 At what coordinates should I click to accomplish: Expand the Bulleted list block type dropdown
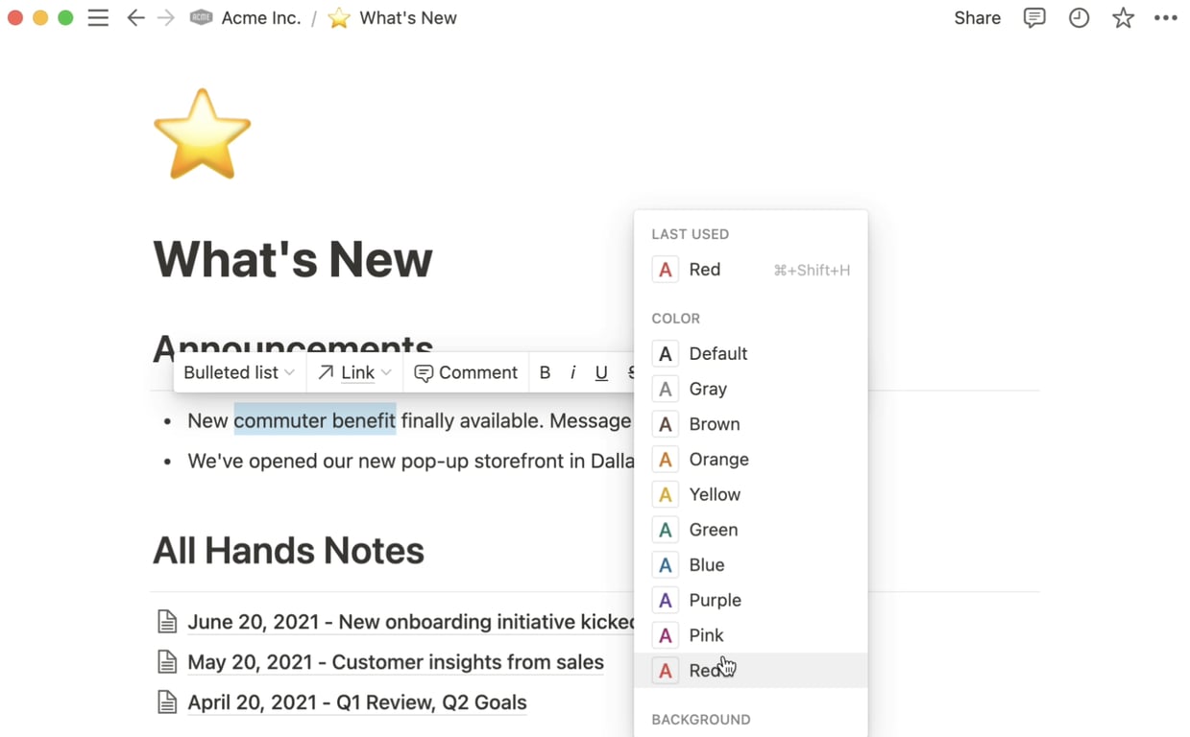pyautogui.click(x=239, y=373)
